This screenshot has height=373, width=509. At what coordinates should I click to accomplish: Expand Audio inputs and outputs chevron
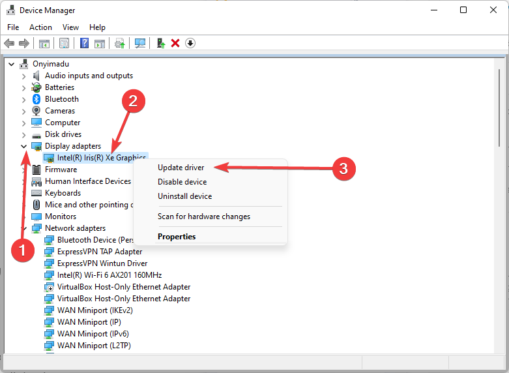coord(23,76)
